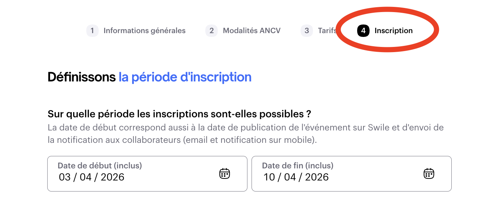Image resolution: width=490 pixels, height=216 pixels.
Task: Open the end date calendar picker icon
Action: point(429,173)
